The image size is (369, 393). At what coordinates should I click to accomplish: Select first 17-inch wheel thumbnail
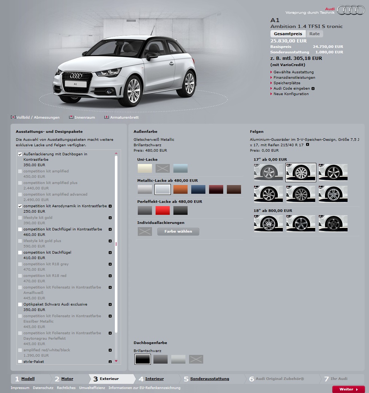tap(268, 172)
